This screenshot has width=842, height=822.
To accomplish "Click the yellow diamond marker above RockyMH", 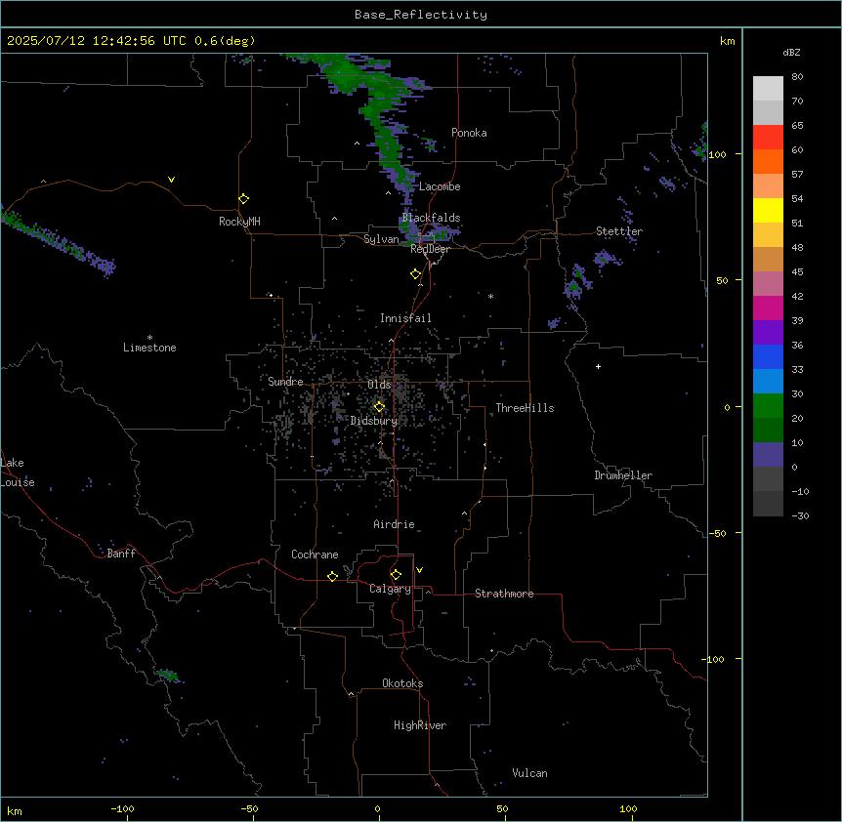I will click(244, 199).
